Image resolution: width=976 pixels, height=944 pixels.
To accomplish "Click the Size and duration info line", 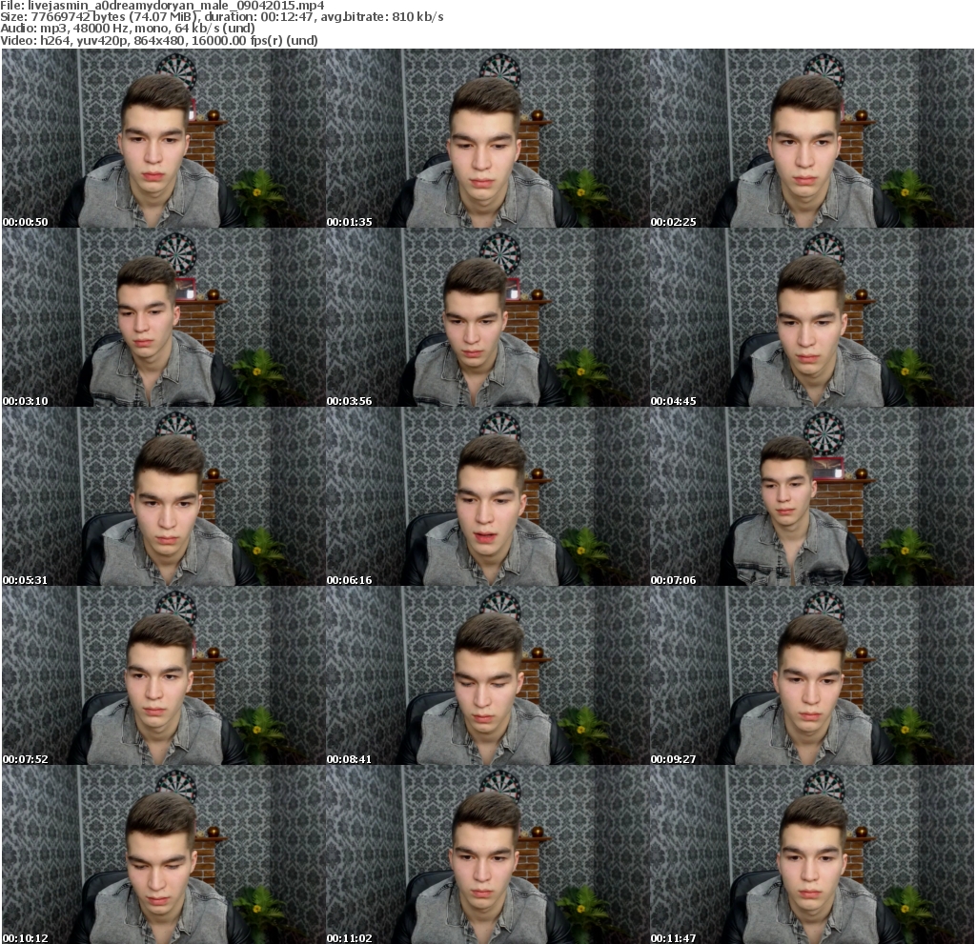I will click(221, 17).
